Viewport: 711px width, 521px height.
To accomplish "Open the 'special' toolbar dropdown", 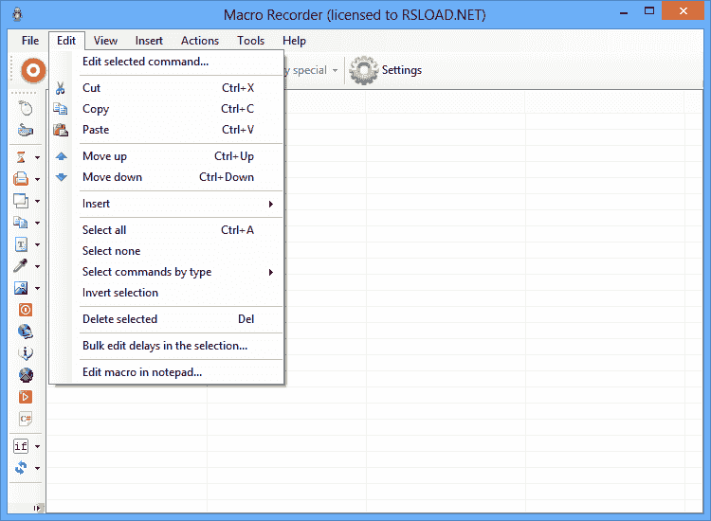I will pos(335,70).
